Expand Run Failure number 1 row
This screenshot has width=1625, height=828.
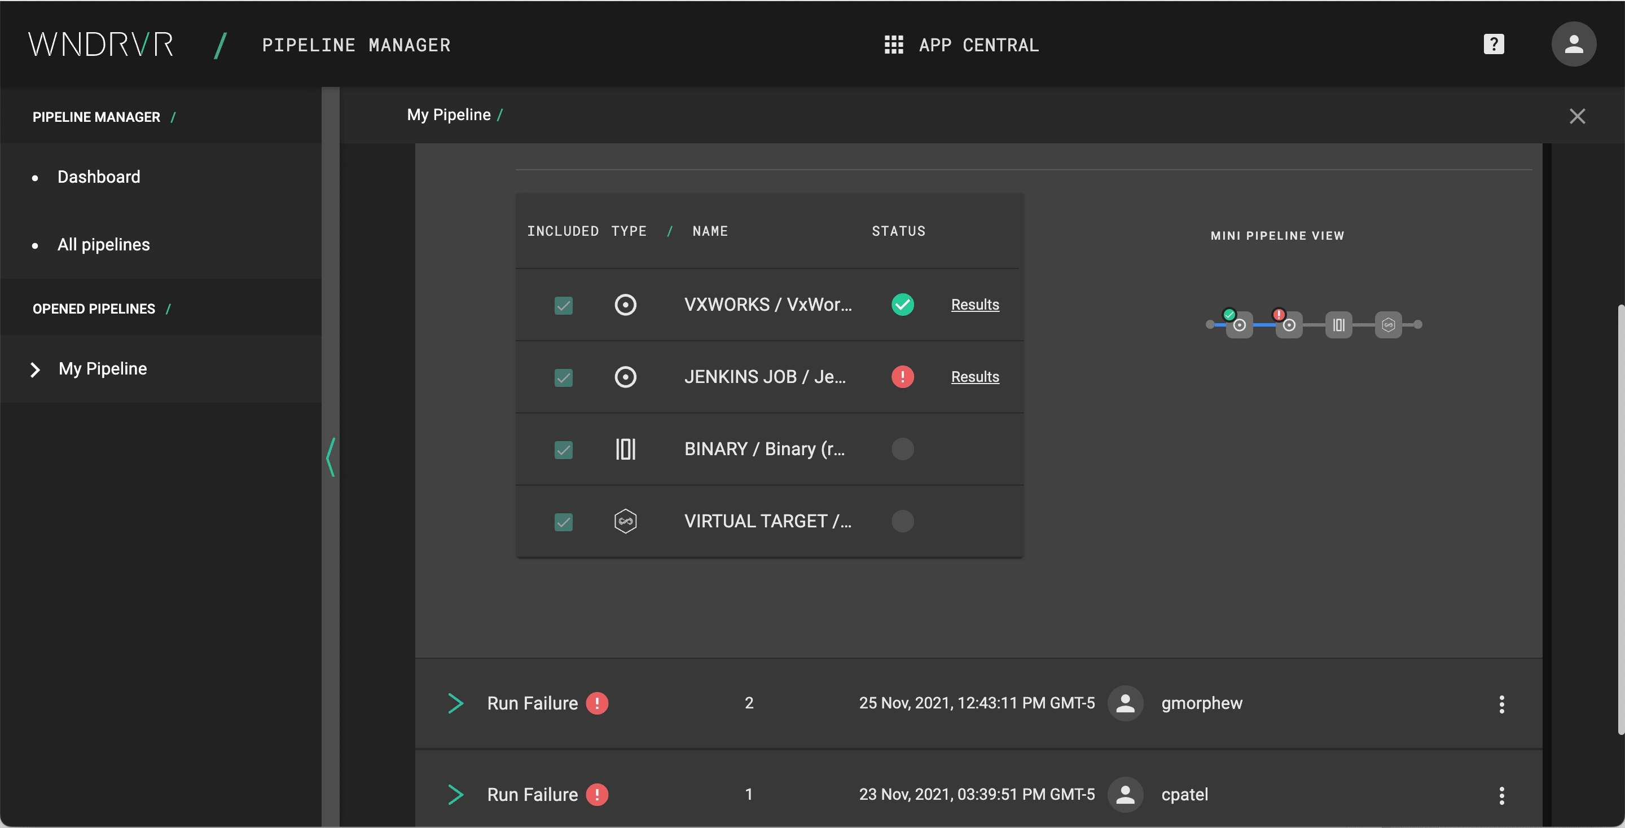pyautogui.click(x=455, y=795)
